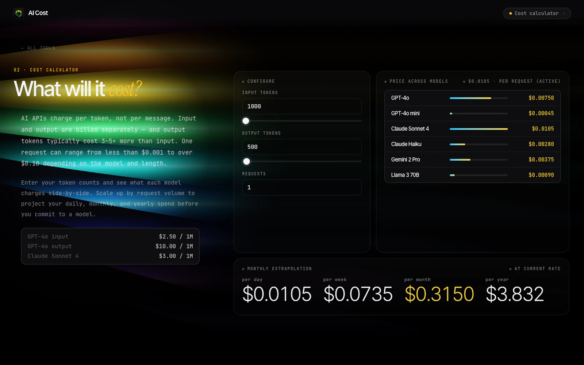The height and width of the screenshot is (365, 584).
Task: Click the $0.00280 Claude Haiku price
Action: 541,144
